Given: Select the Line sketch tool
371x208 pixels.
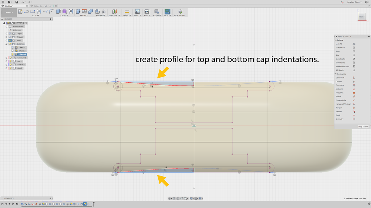Looking at the screenshot, I should click(x=26, y=12).
